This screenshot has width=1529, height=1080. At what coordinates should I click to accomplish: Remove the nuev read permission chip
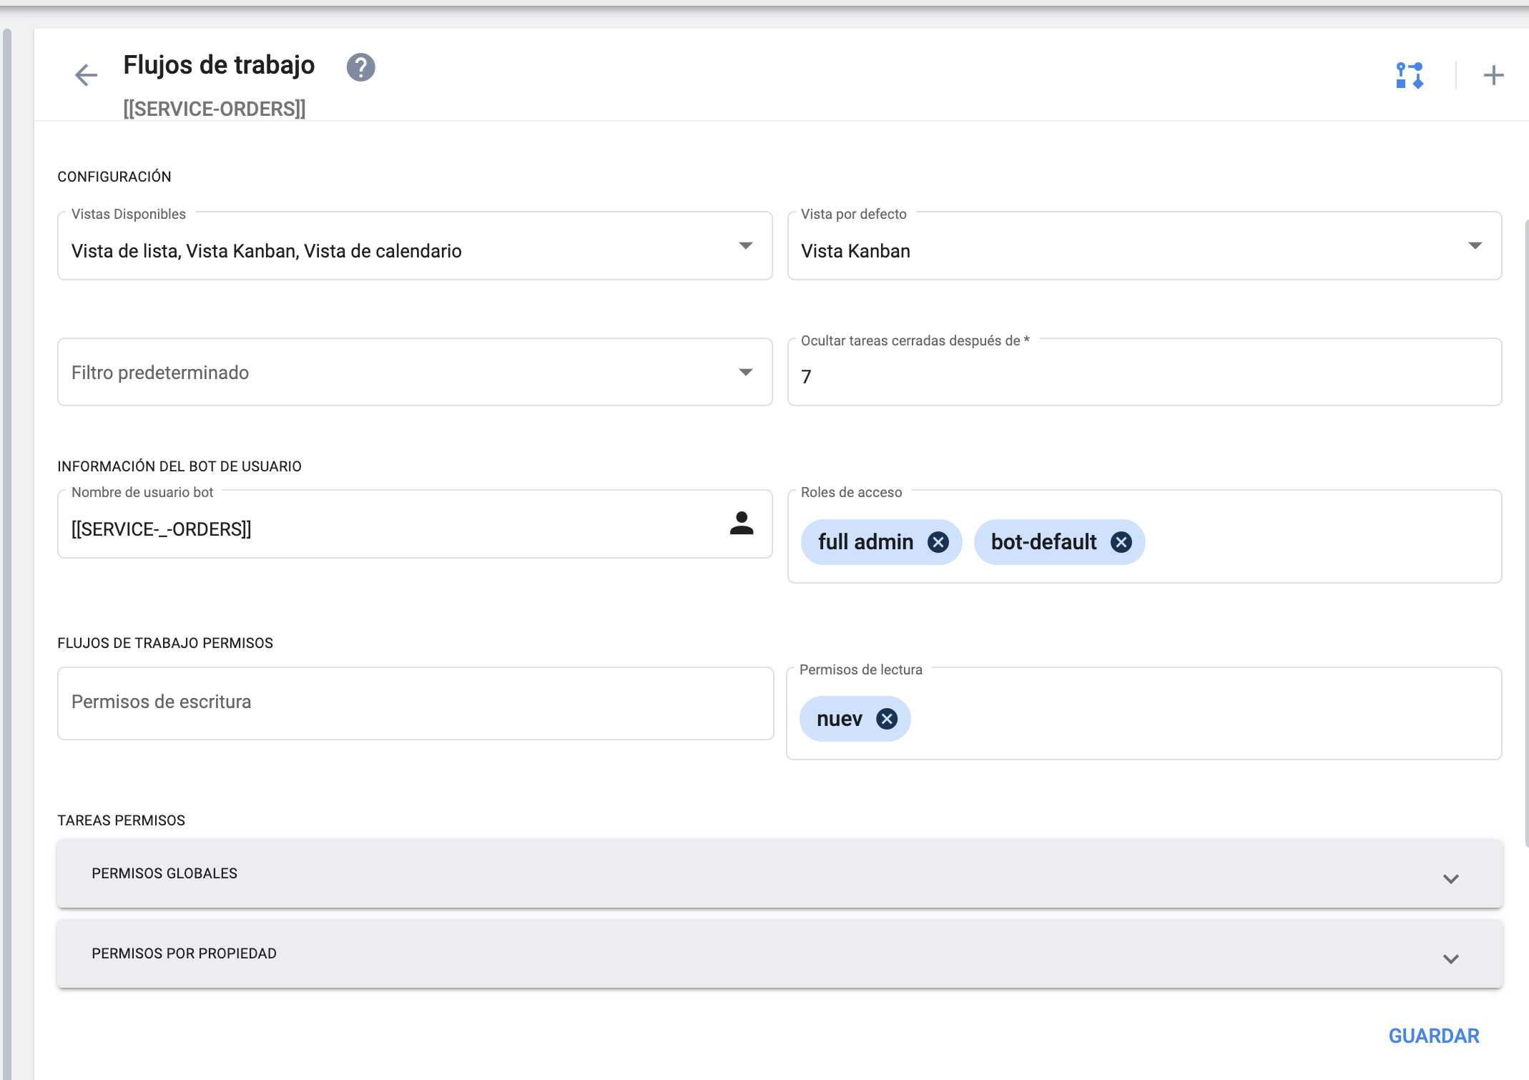[x=886, y=718]
